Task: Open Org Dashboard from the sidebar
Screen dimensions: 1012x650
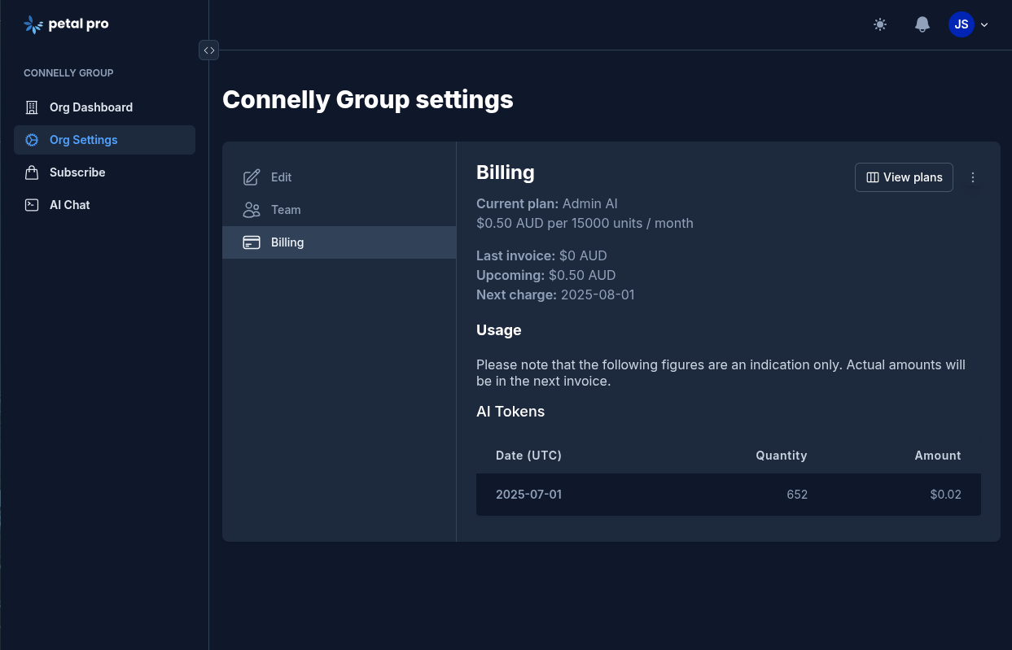Action: (x=90, y=107)
